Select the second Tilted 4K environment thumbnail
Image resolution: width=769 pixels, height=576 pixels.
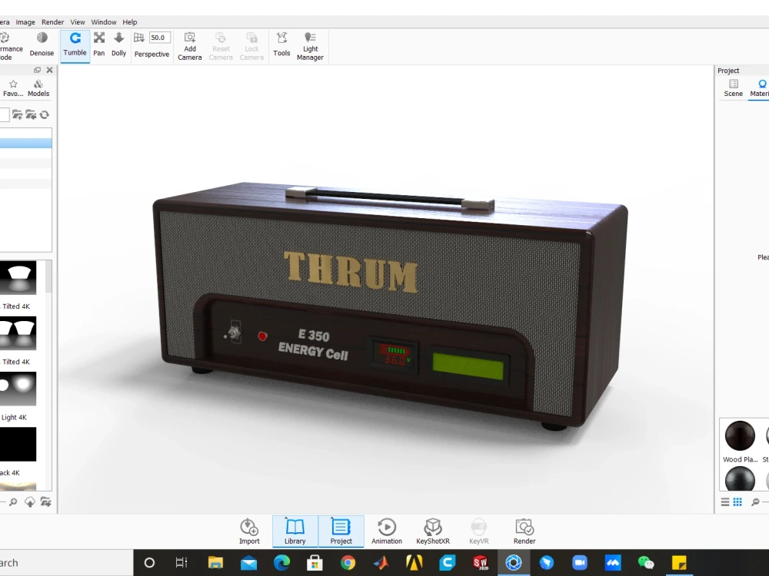(x=18, y=333)
